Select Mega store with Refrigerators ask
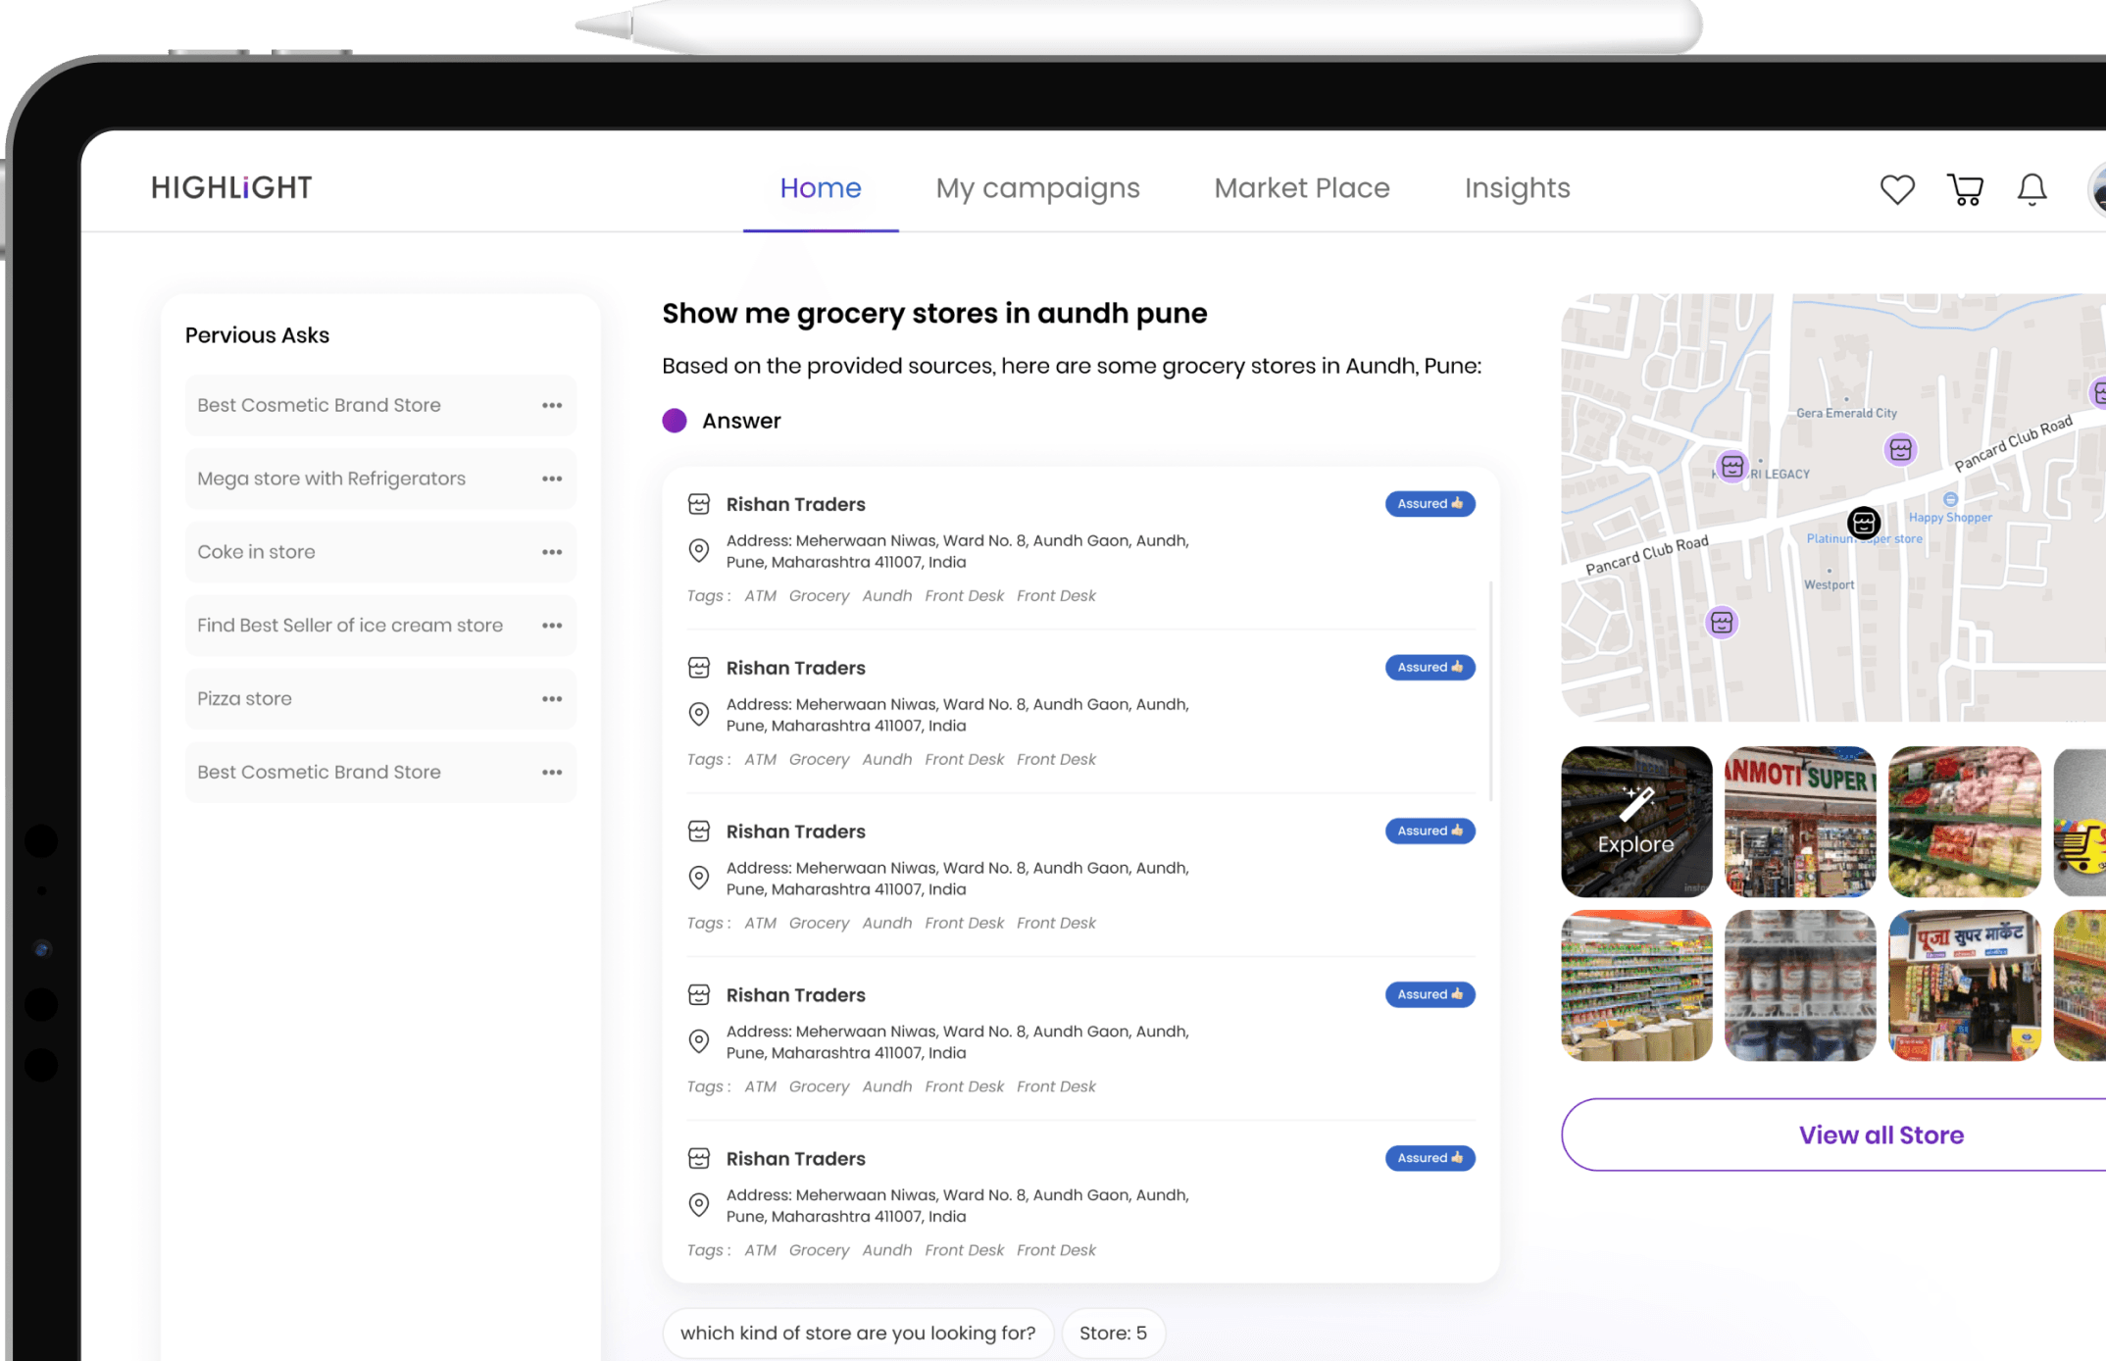 coord(380,479)
